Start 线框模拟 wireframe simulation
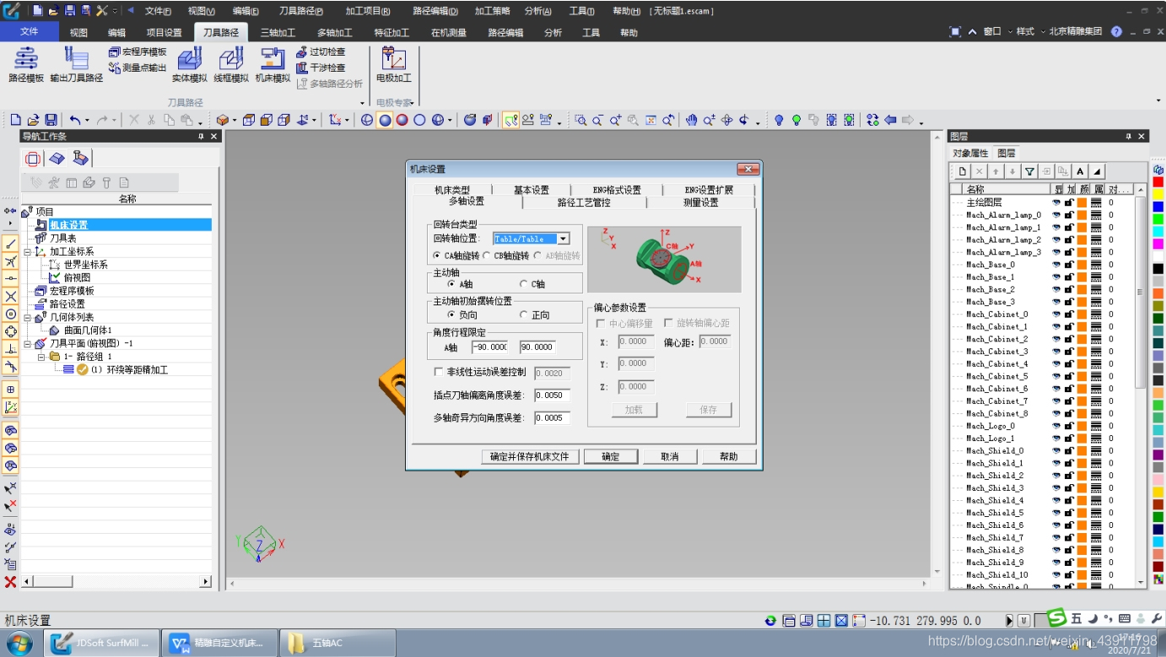This screenshot has width=1166, height=657. click(231, 65)
